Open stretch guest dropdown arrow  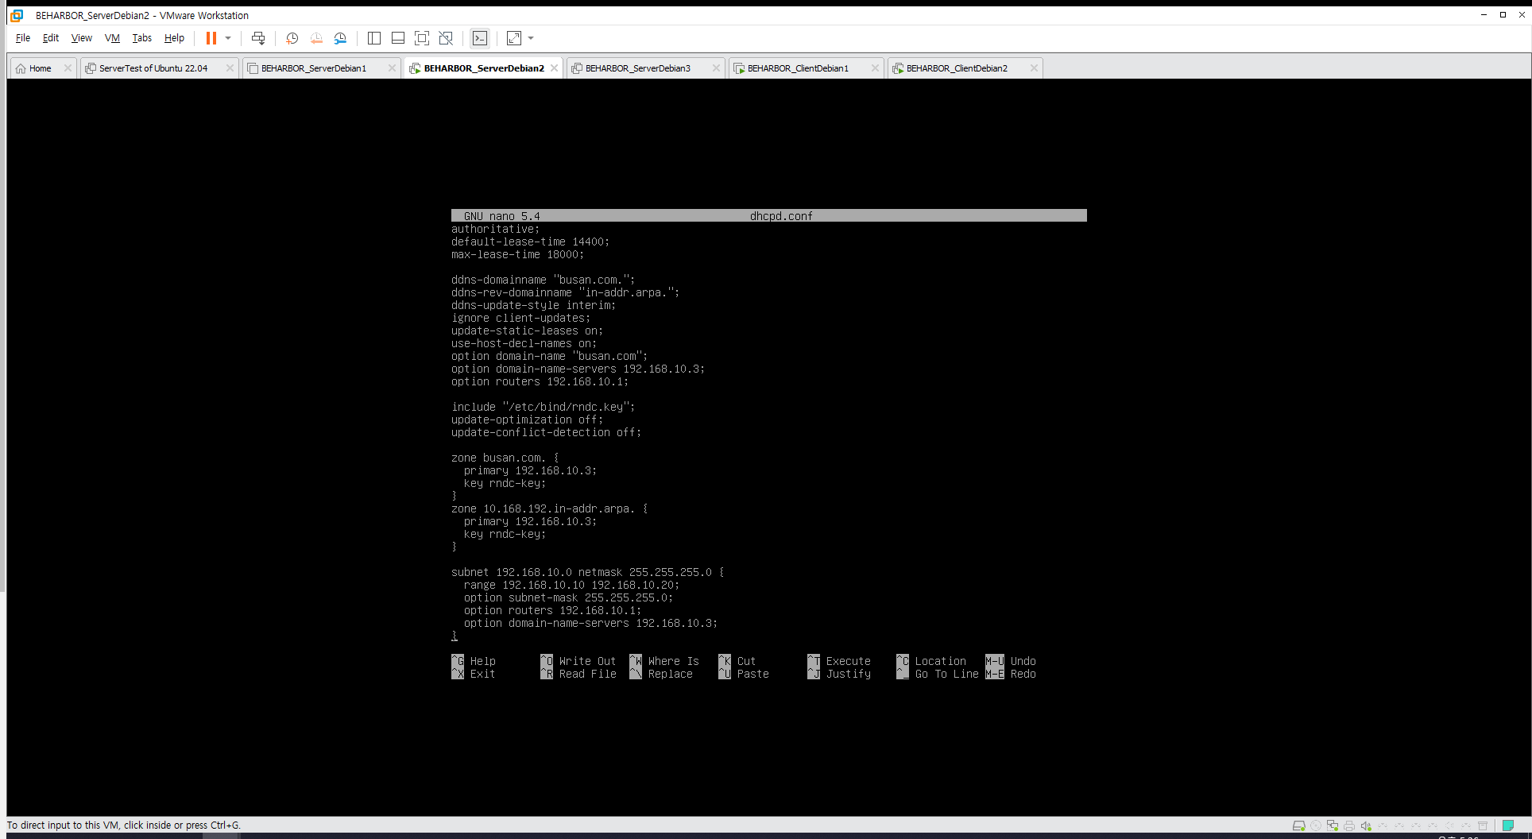pyautogui.click(x=531, y=38)
